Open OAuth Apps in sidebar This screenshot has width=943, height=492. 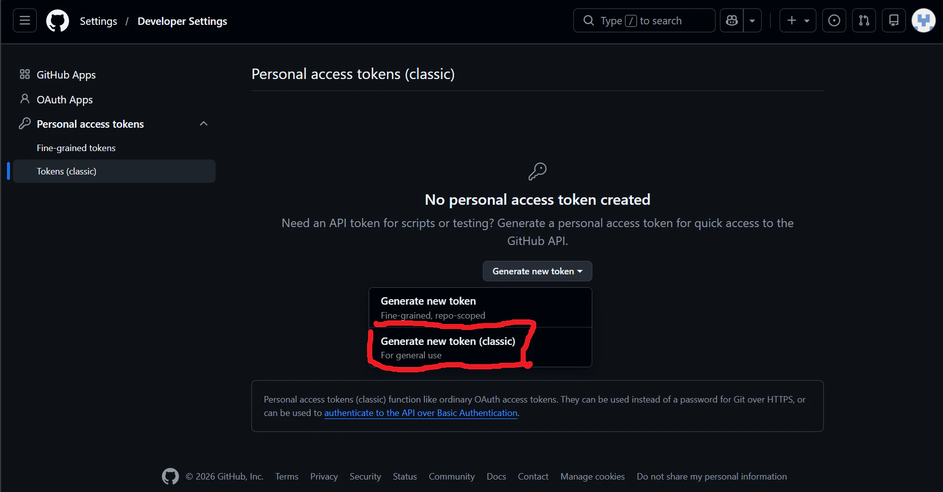click(x=114, y=99)
